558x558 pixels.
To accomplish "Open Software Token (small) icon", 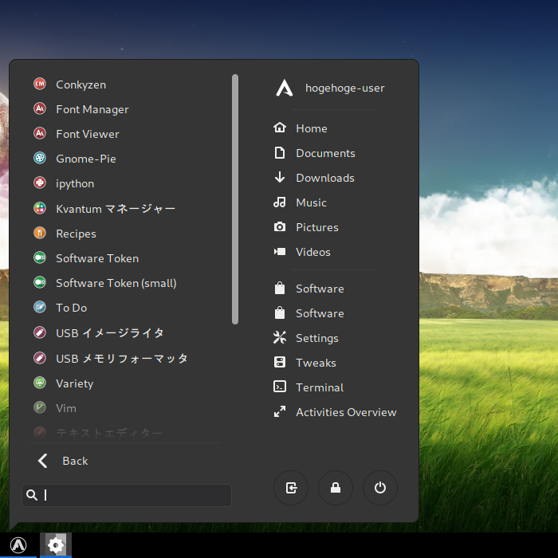I will pos(40,282).
